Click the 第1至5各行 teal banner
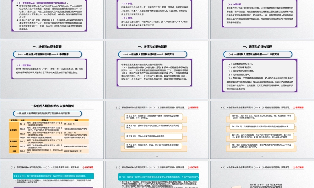 click(52, 176)
